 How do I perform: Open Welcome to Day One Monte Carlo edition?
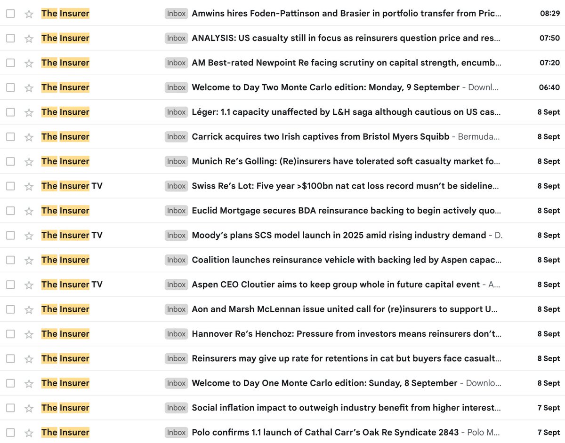(324, 383)
